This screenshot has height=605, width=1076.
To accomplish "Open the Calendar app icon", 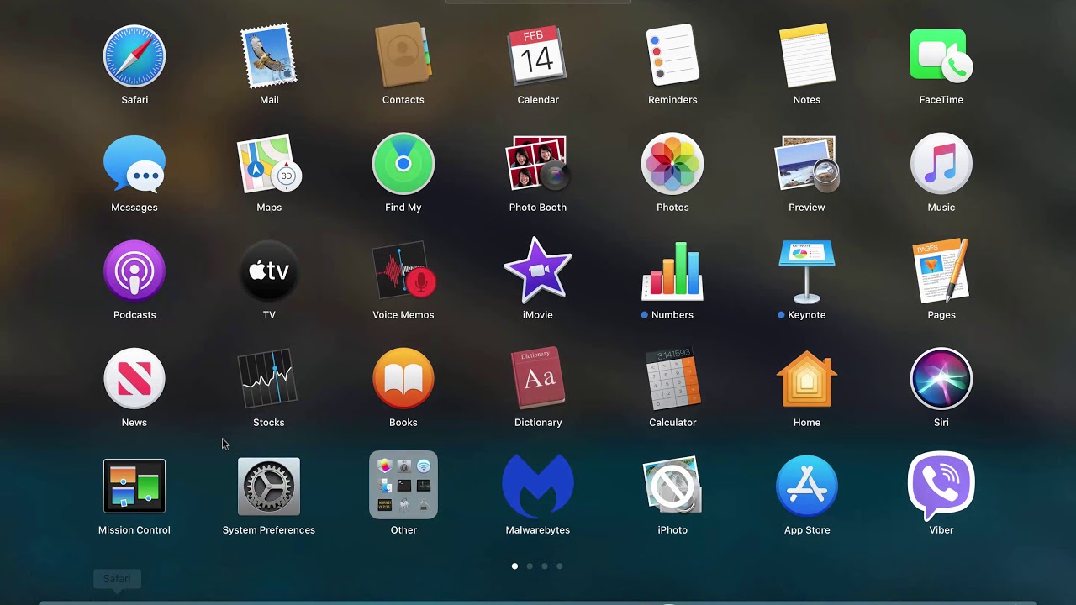I will coord(538,56).
